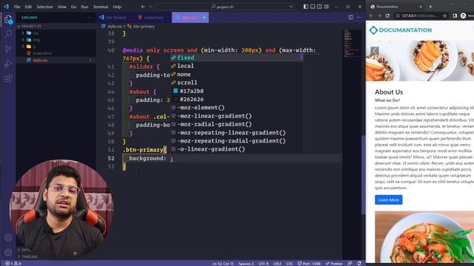
Task: Click the Learn More button on webpage
Action: pyautogui.click(x=388, y=199)
